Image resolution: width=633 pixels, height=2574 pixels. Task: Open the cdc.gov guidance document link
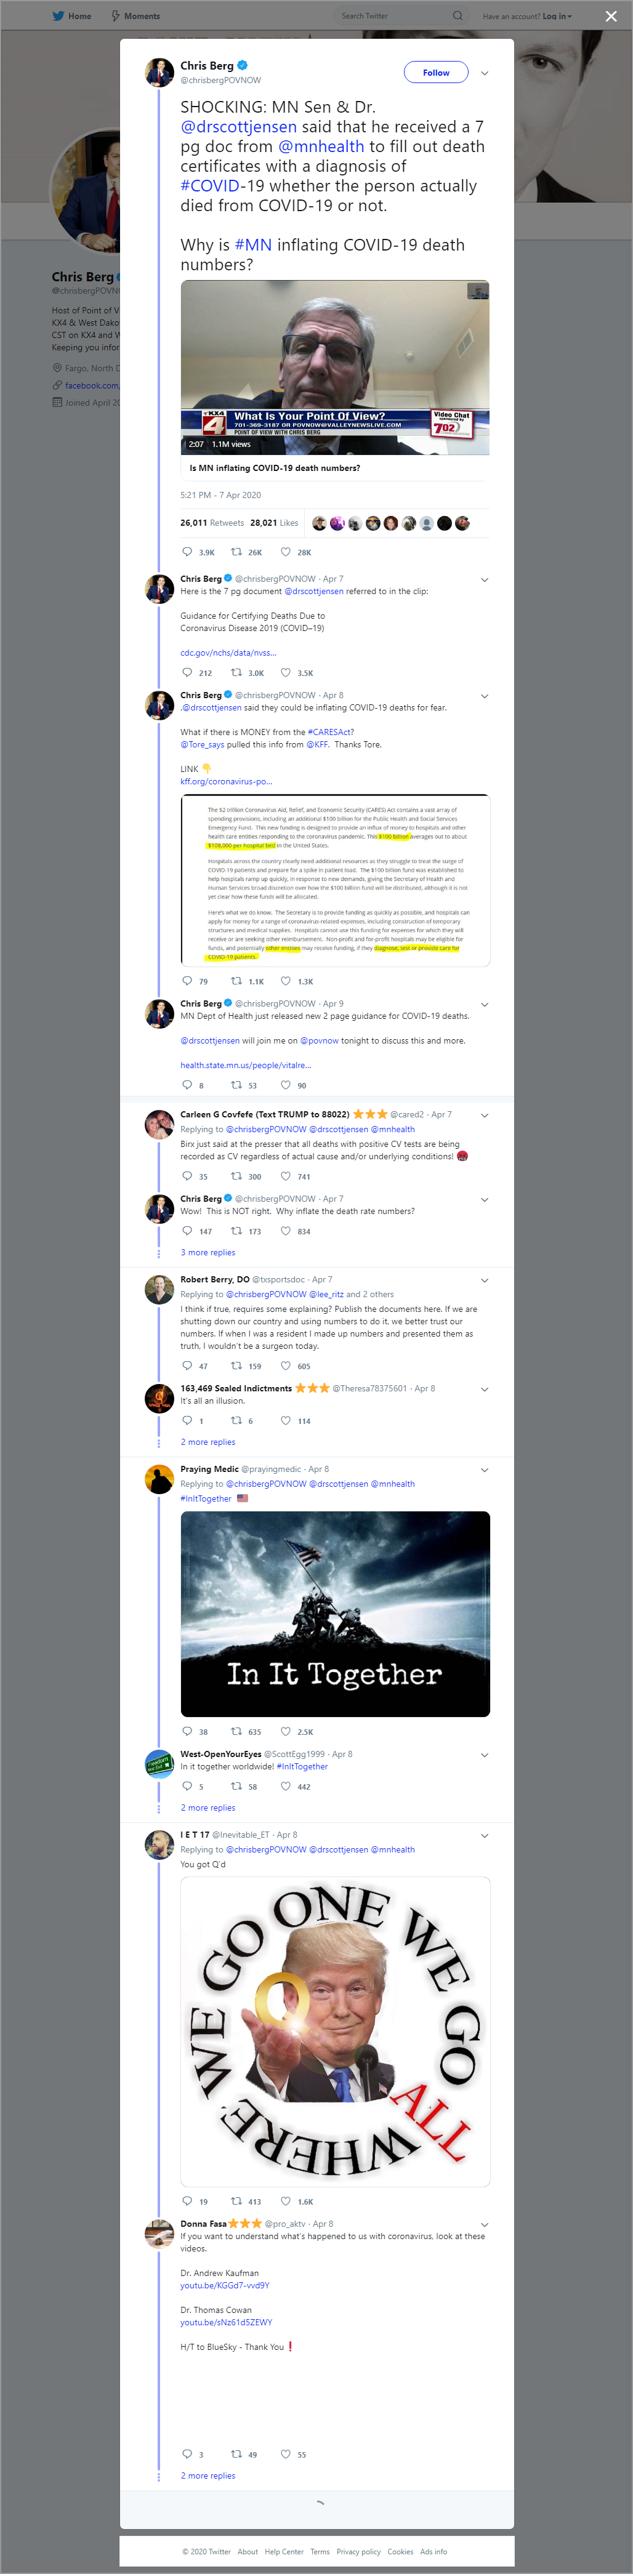(x=228, y=653)
